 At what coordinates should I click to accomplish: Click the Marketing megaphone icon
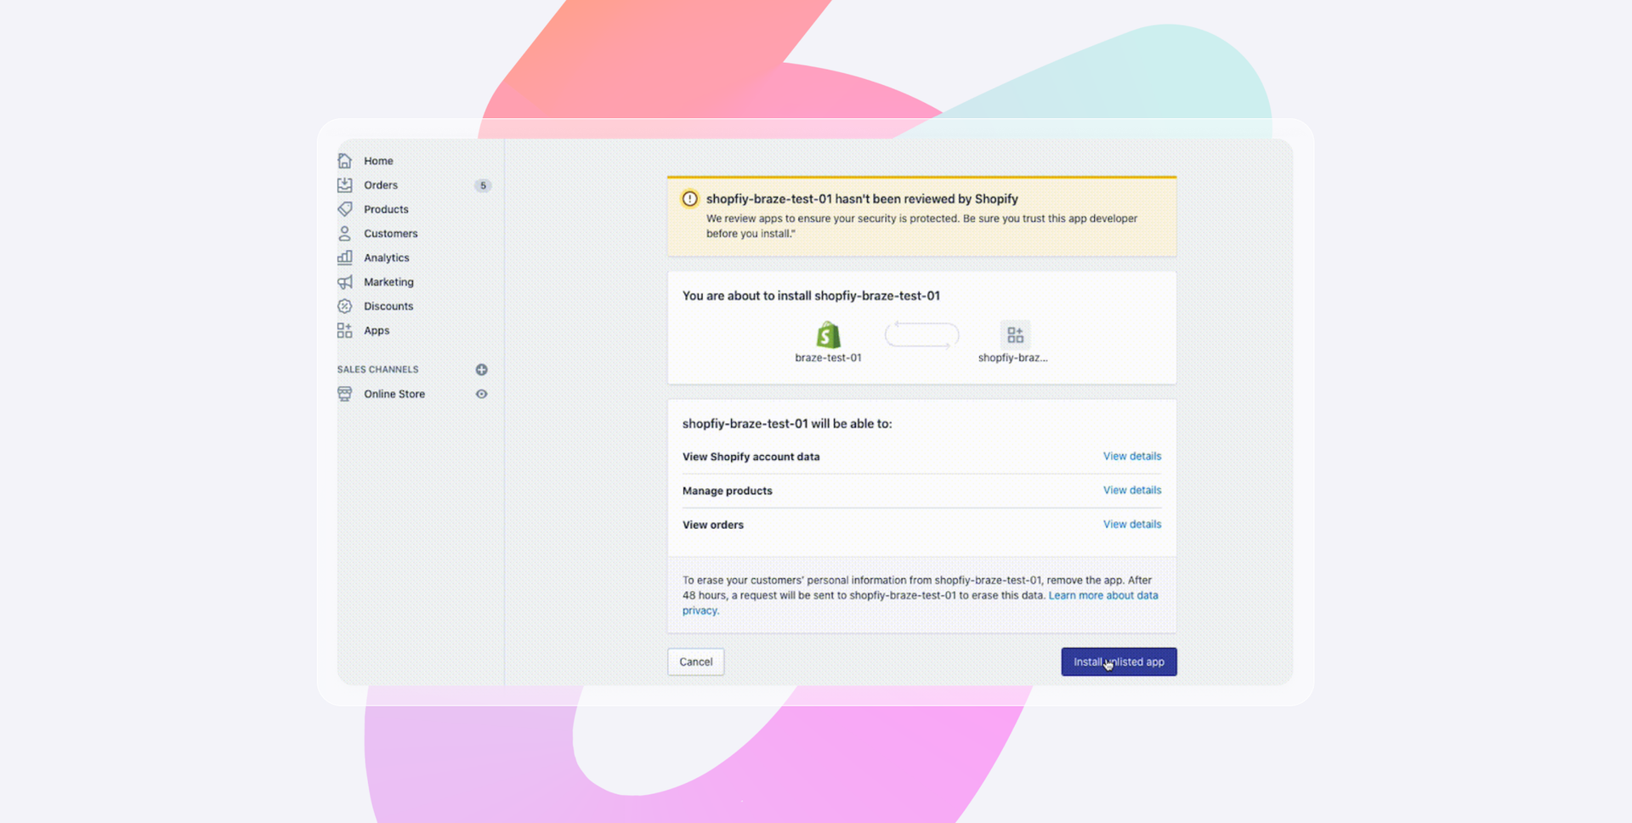tap(344, 281)
